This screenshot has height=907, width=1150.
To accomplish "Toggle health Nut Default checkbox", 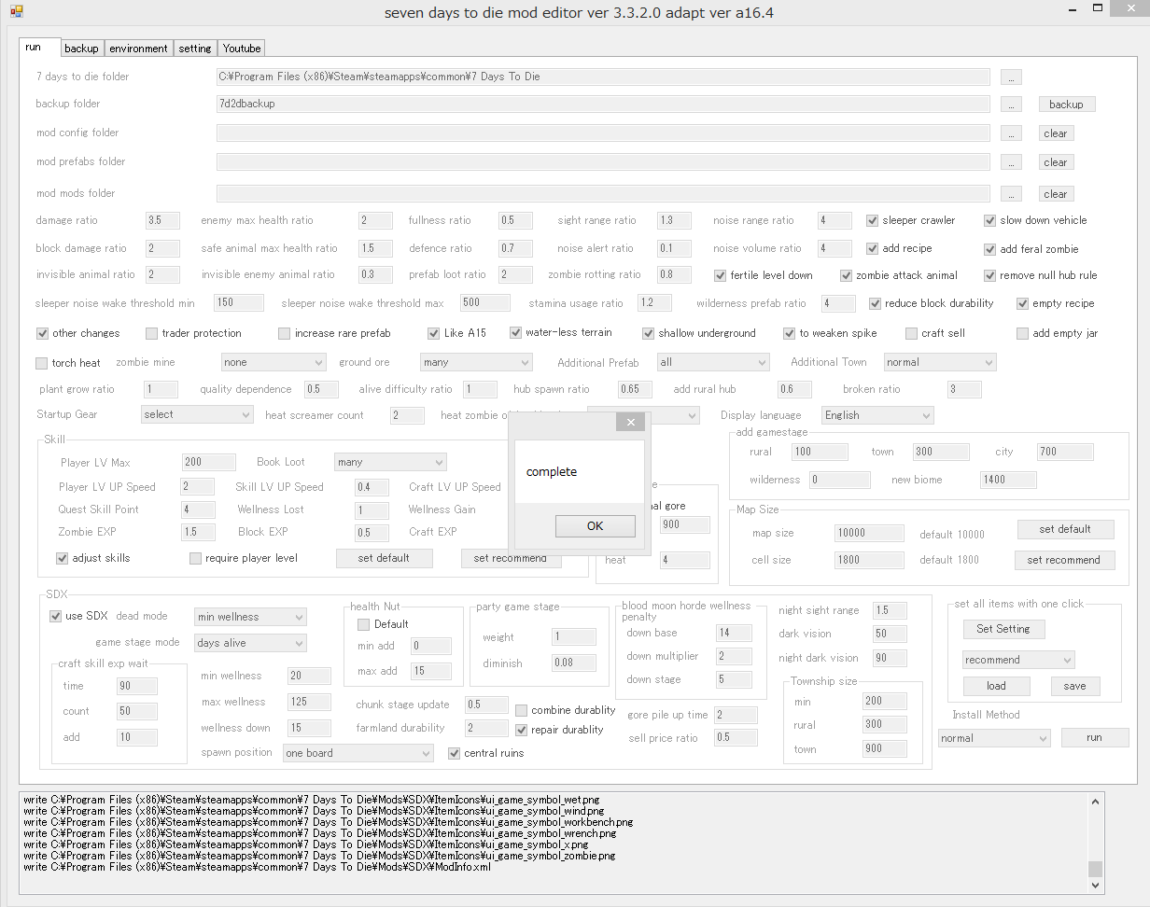I will pos(364,624).
